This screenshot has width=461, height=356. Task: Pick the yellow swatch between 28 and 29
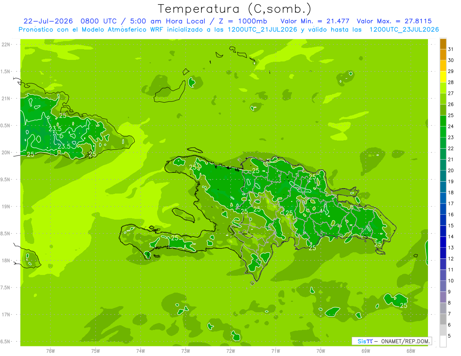(443, 77)
